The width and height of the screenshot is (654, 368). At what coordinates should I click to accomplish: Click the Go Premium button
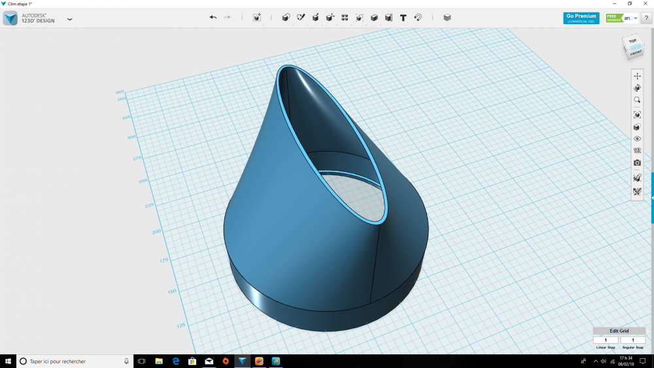pos(581,18)
